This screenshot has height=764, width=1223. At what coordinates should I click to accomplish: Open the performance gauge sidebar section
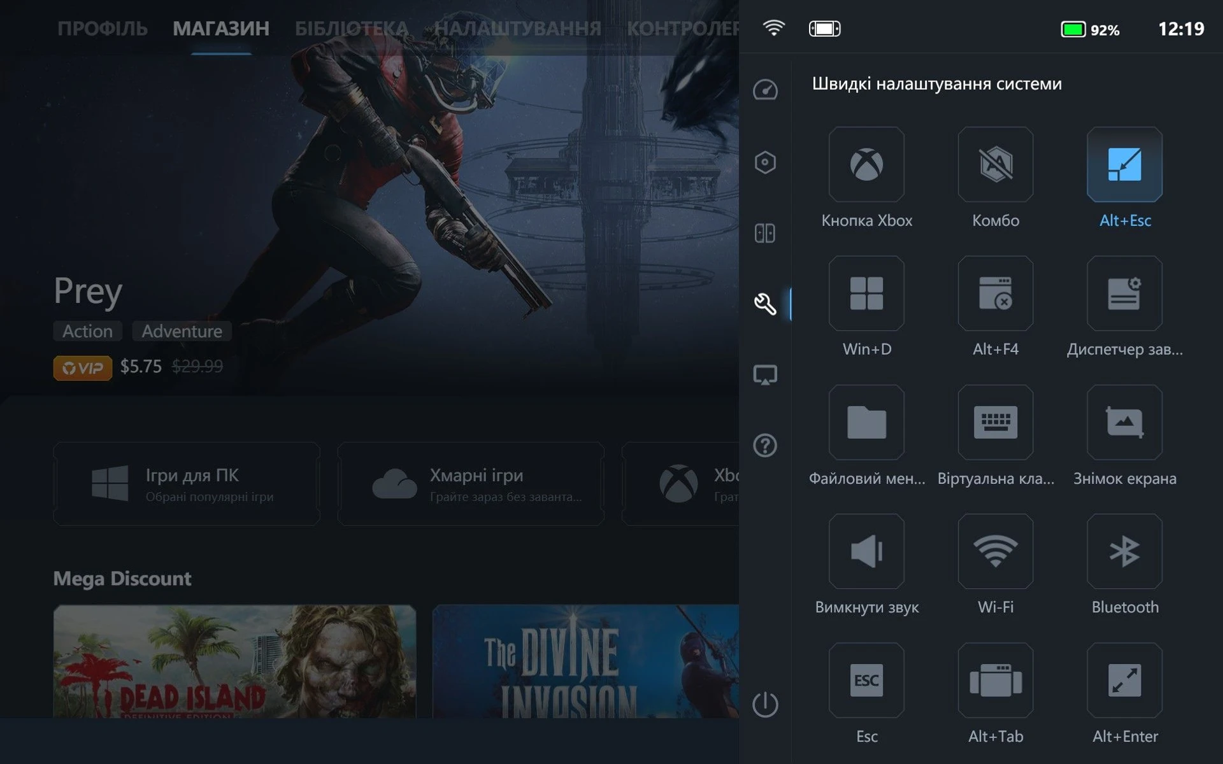click(x=765, y=90)
